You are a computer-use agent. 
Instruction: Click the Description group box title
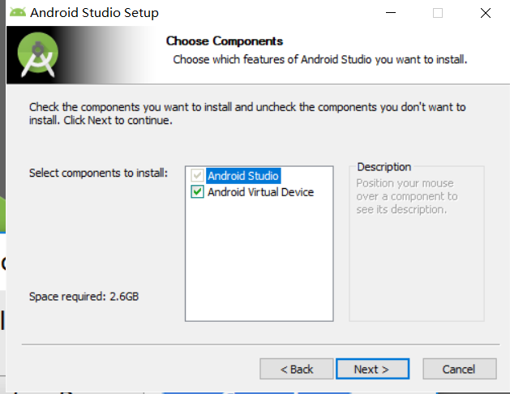click(384, 167)
